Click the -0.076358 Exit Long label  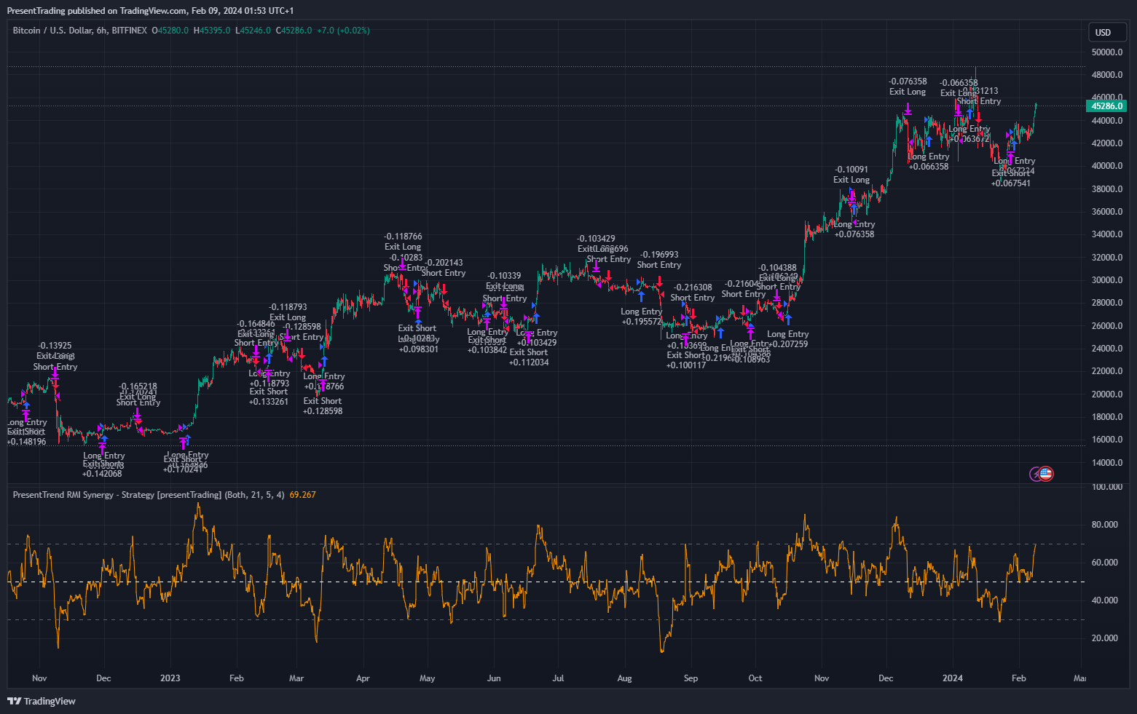(x=908, y=82)
